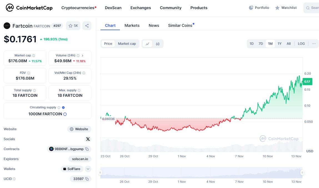The width and height of the screenshot is (319, 188).
Task: Open the Community menu
Action: point(170,8)
